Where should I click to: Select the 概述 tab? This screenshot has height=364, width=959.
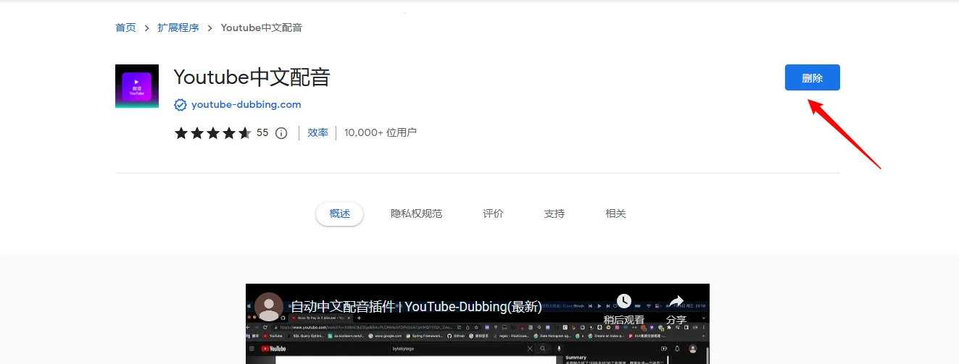coord(339,213)
